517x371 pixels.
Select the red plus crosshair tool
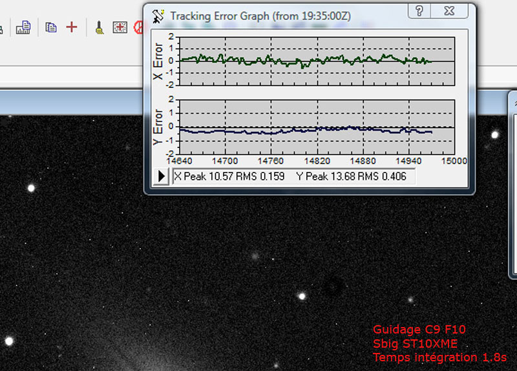[72, 27]
